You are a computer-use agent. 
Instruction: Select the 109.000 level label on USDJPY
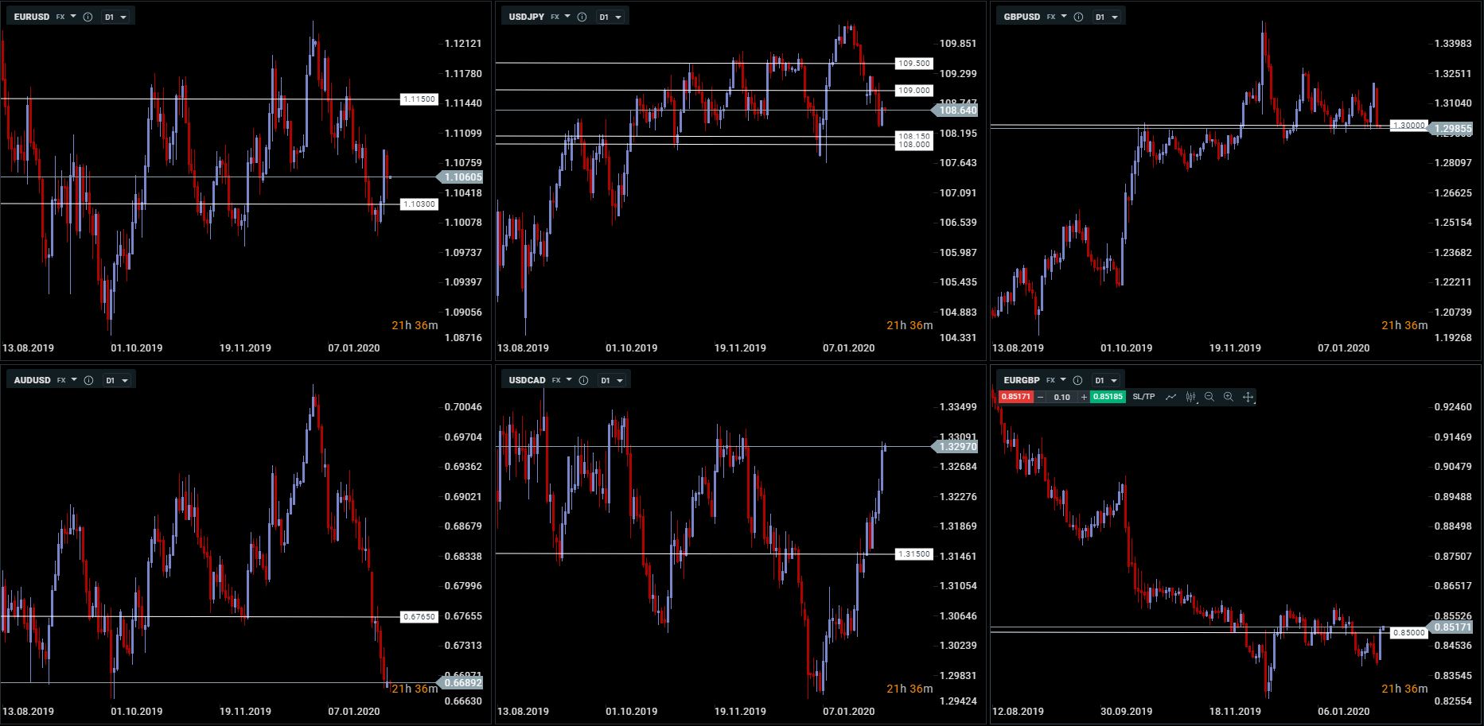pos(913,91)
